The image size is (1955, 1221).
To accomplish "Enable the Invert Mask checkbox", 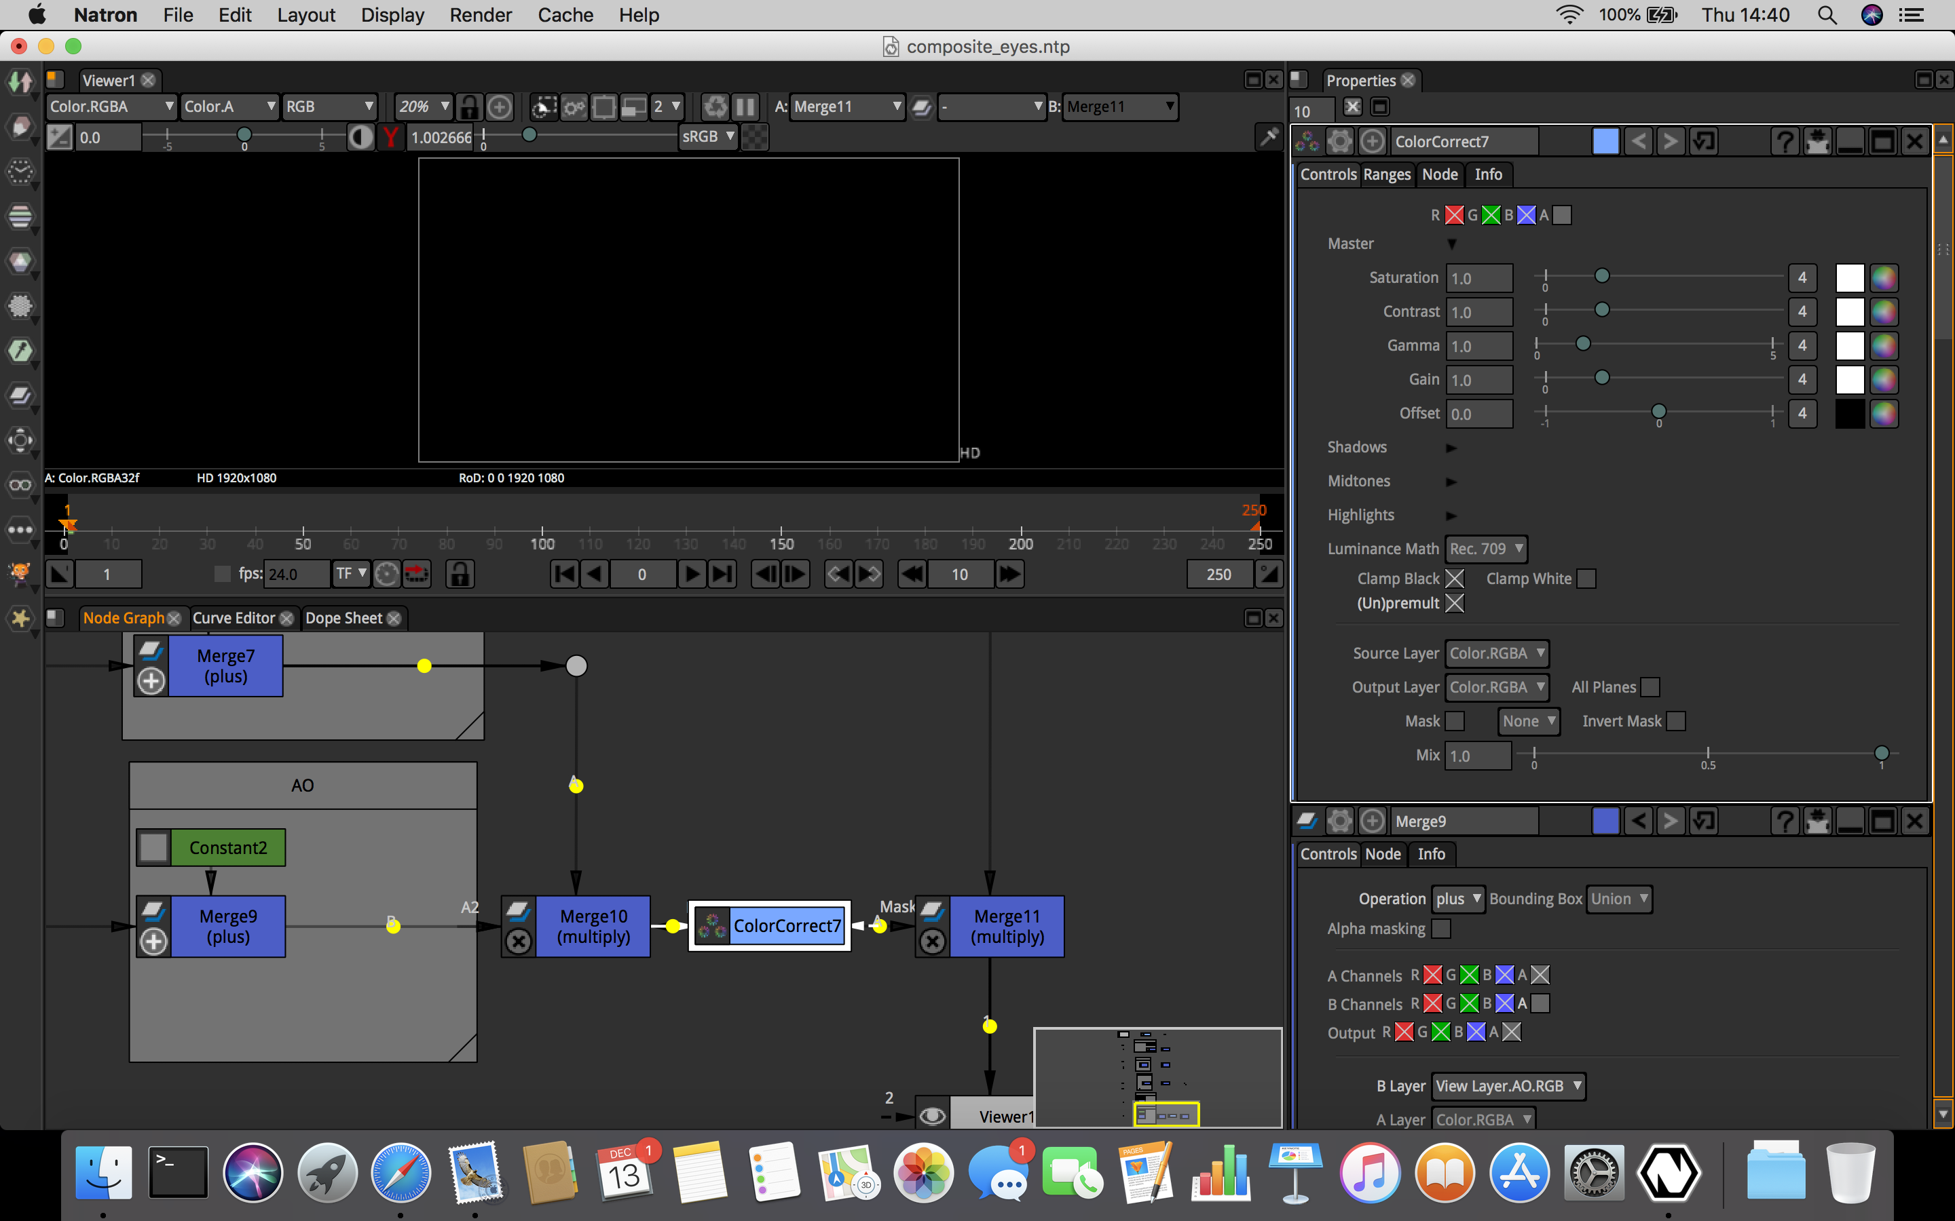I will (1676, 721).
